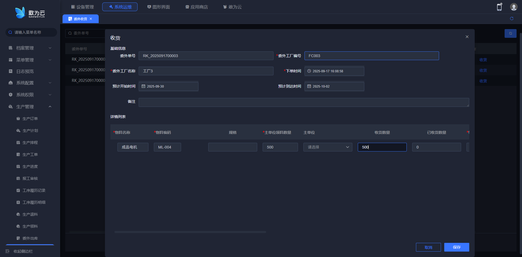Image resolution: width=522 pixels, height=257 pixels.
Task: Open the 应用商店 top menu
Action: 197,7
